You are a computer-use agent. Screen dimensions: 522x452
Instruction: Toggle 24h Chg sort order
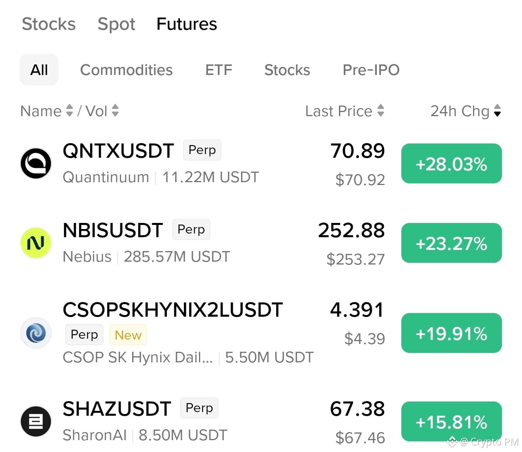point(498,110)
